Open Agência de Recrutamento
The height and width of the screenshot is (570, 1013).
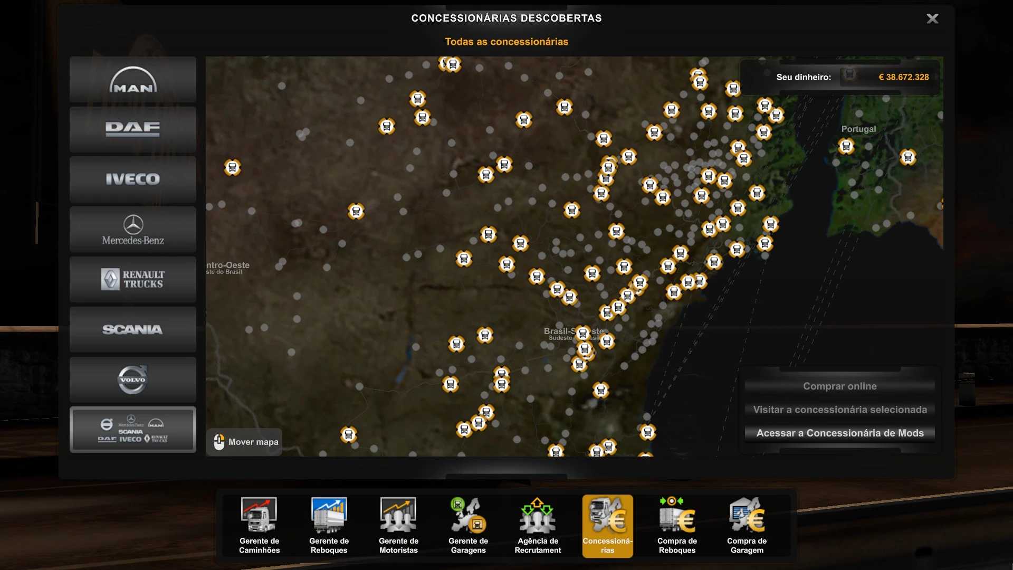tap(538, 525)
